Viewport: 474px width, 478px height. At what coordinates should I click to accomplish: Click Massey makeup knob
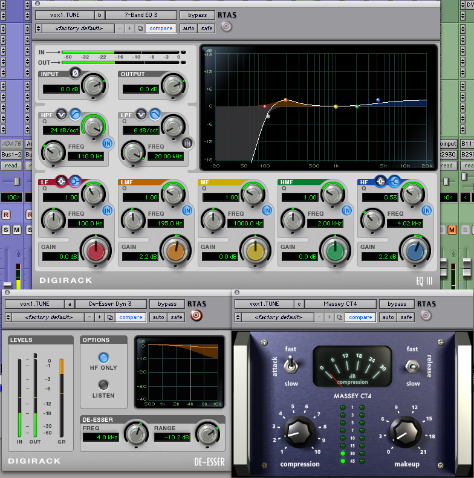pyautogui.click(x=405, y=431)
